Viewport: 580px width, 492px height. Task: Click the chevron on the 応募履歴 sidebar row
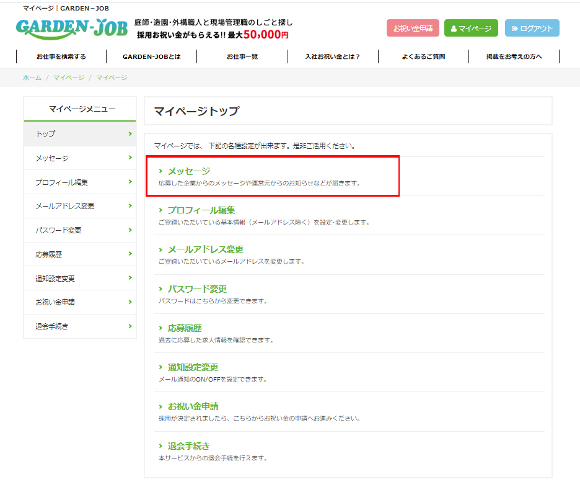(x=130, y=254)
